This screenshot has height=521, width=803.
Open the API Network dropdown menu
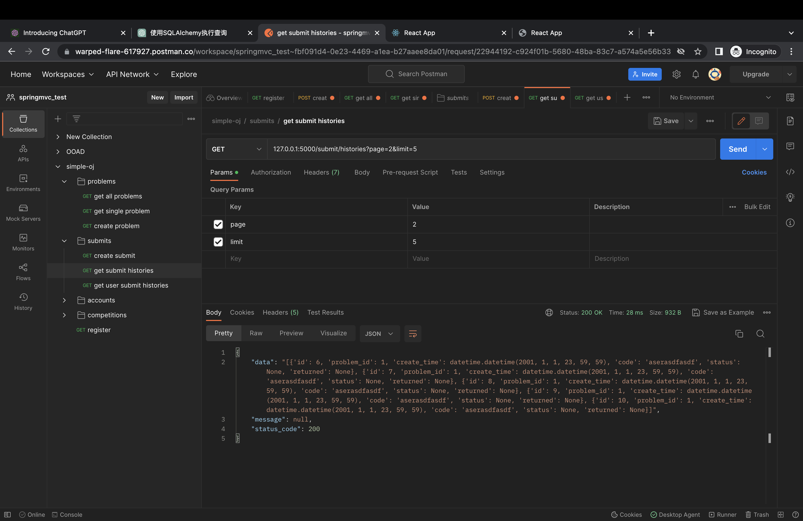132,74
